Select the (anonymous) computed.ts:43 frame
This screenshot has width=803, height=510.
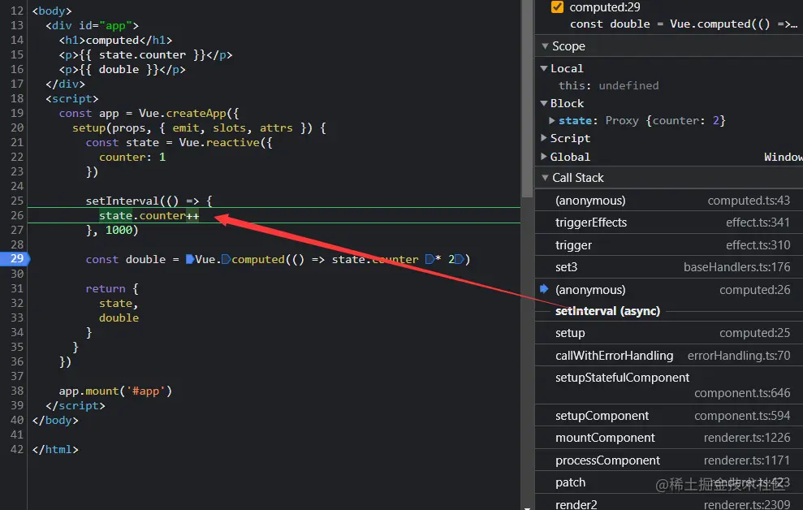coord(669,201)
